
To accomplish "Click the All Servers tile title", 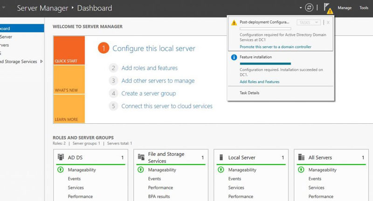I will click(320, 158).
